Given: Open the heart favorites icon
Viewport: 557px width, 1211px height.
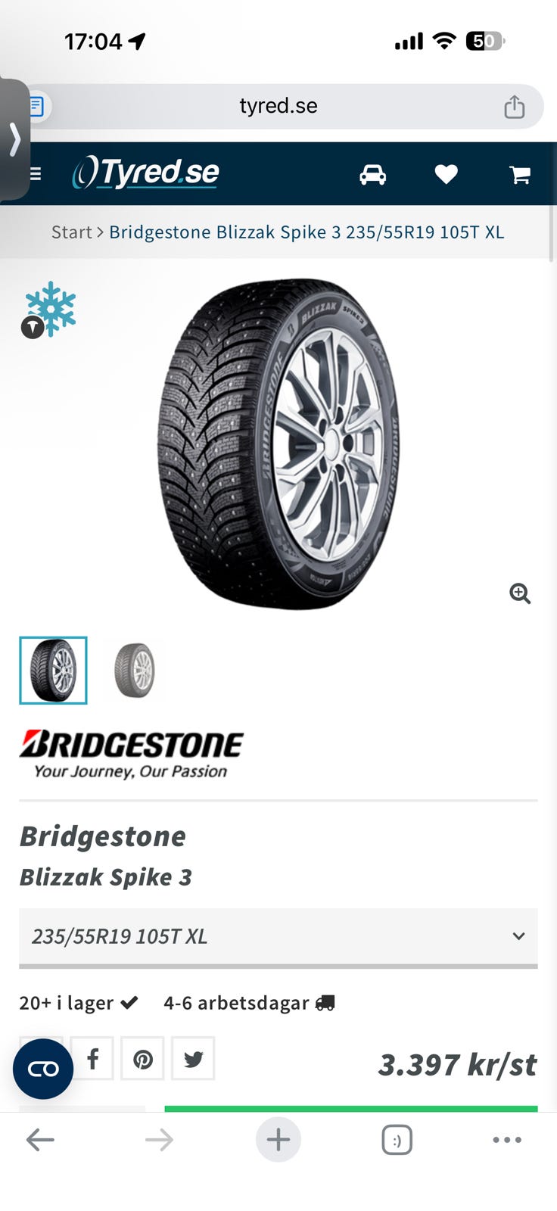Looking at the screenshot, I should (446, 175).
